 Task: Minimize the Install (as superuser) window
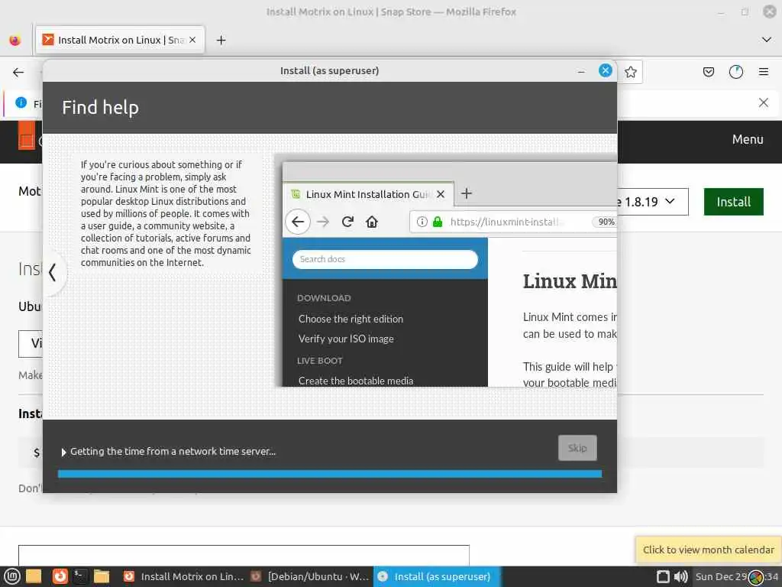pos(581,71)
